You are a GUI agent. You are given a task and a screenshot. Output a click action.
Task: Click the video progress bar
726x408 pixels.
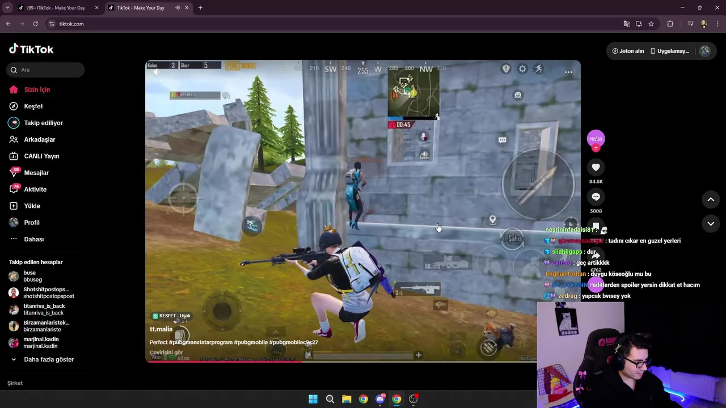tap(363, 361)
